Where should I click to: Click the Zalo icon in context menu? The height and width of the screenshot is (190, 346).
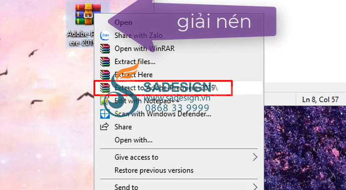[105, 35]
